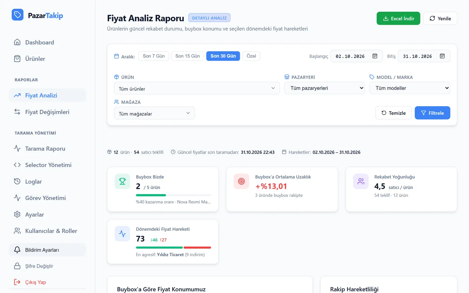469x293 pixels.
Task: Click the PazarTakip tag logo icon
Action: tap(17, 15)
